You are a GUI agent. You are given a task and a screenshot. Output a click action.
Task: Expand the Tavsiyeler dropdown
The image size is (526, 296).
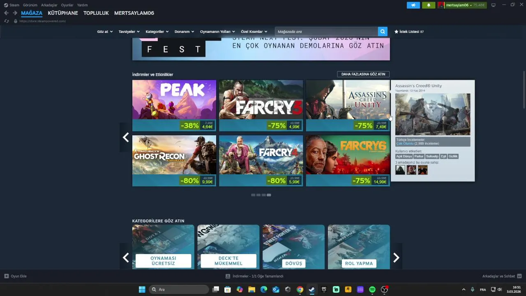pos(129,32)
